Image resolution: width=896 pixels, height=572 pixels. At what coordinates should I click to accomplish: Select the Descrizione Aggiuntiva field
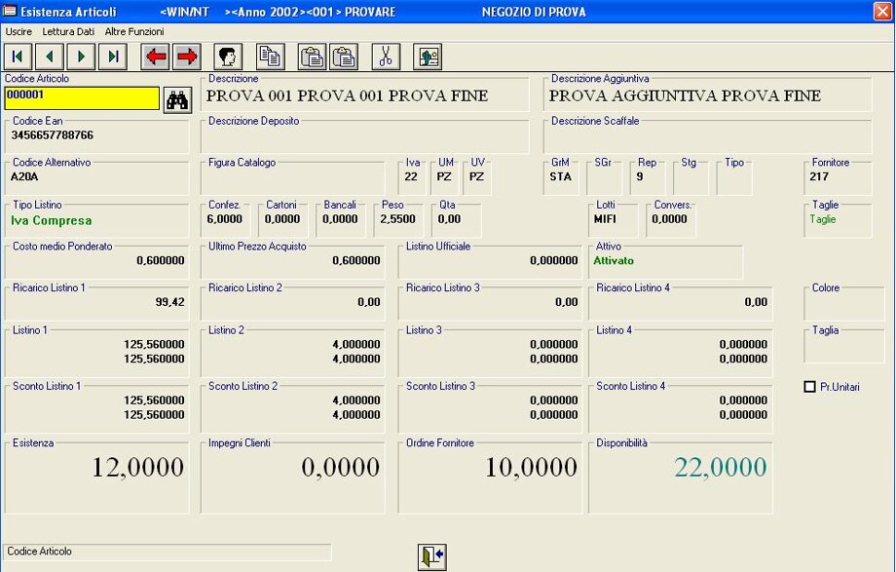[708, 96]
